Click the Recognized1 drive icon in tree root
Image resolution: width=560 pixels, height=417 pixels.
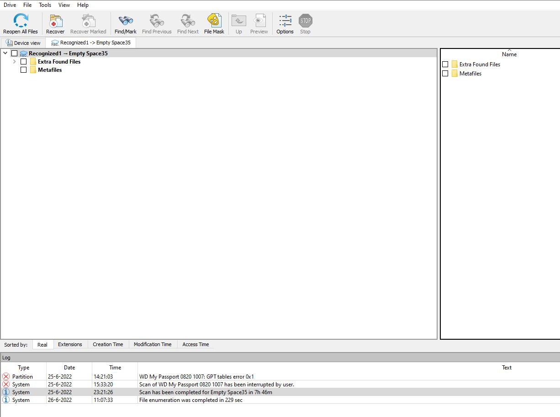point(24,53)
